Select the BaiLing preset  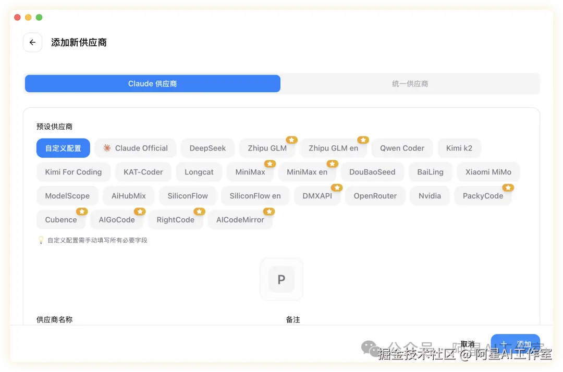[x=430, y=172]
